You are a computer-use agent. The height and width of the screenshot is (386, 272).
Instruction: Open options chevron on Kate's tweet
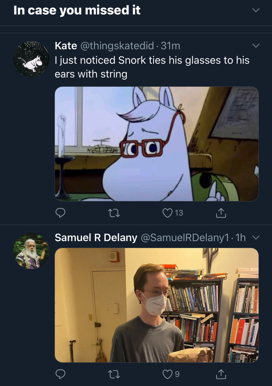tap(256, 46)
